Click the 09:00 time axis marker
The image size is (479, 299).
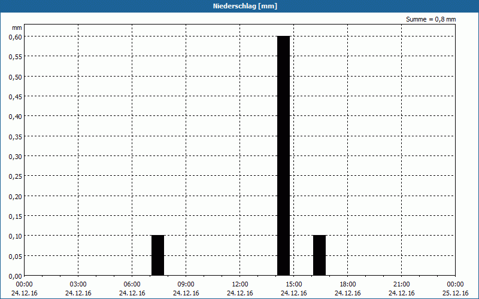[x=186, y=284]
